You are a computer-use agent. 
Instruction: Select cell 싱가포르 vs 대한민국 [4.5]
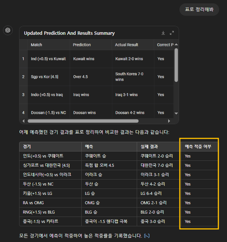coord(50,165)
